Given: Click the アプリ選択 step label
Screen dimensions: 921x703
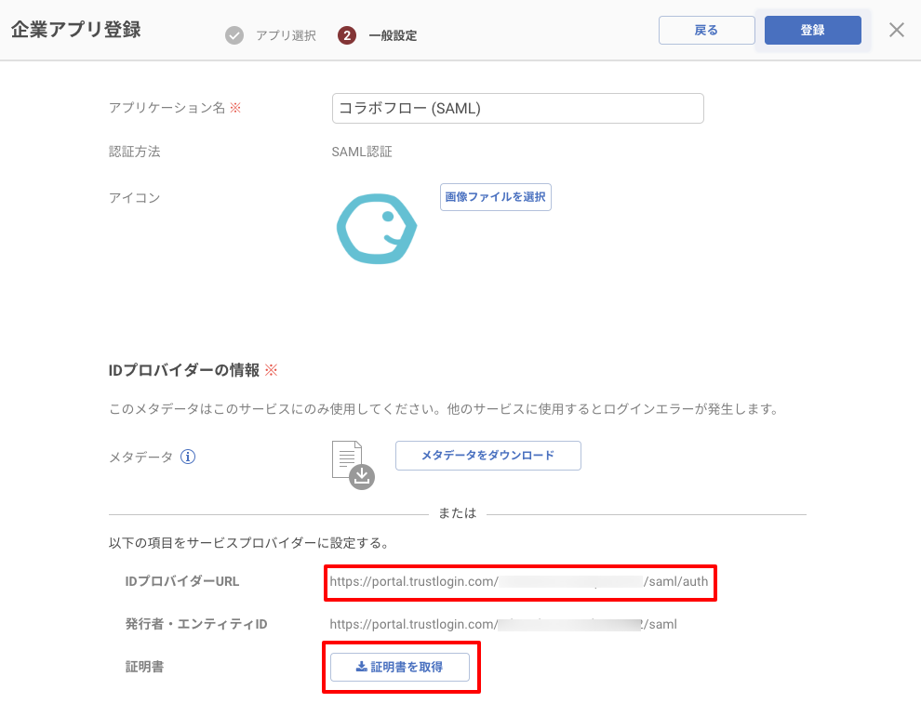Looking at the screenshot, I should point(286,36).
